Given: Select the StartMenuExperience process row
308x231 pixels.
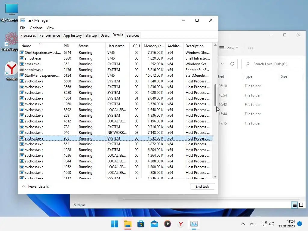Looking at the screenshot, I should 115,75.
